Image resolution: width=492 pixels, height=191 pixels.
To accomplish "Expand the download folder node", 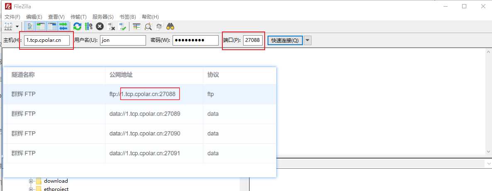I will [x=31, y=181].
